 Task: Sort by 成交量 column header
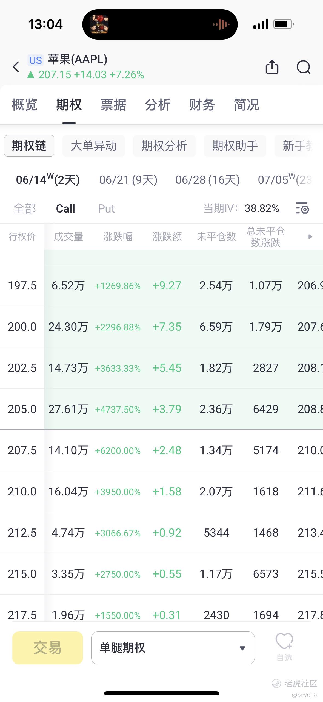tap(68, 236)
